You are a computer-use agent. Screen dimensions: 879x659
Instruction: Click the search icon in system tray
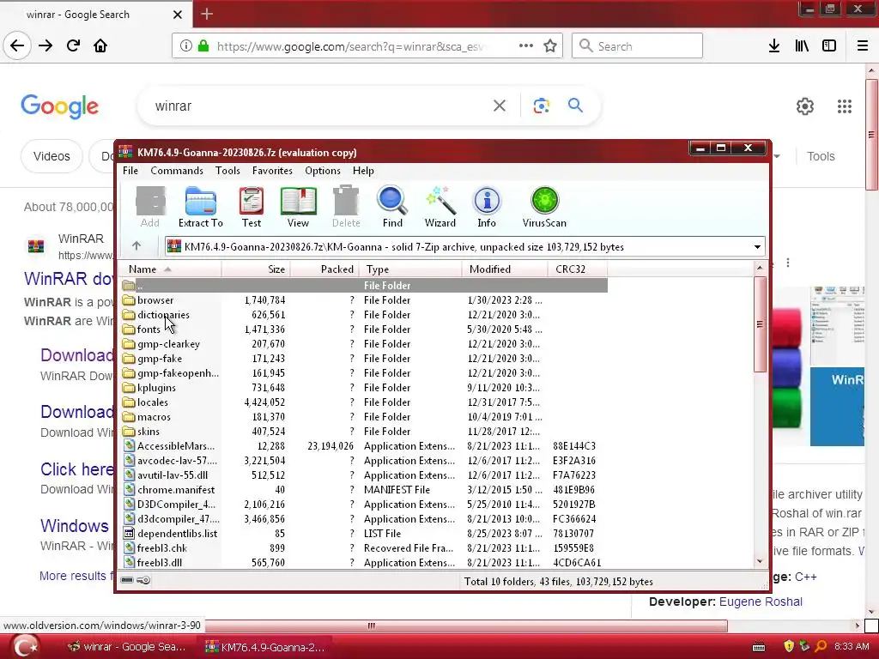[821, 646]
